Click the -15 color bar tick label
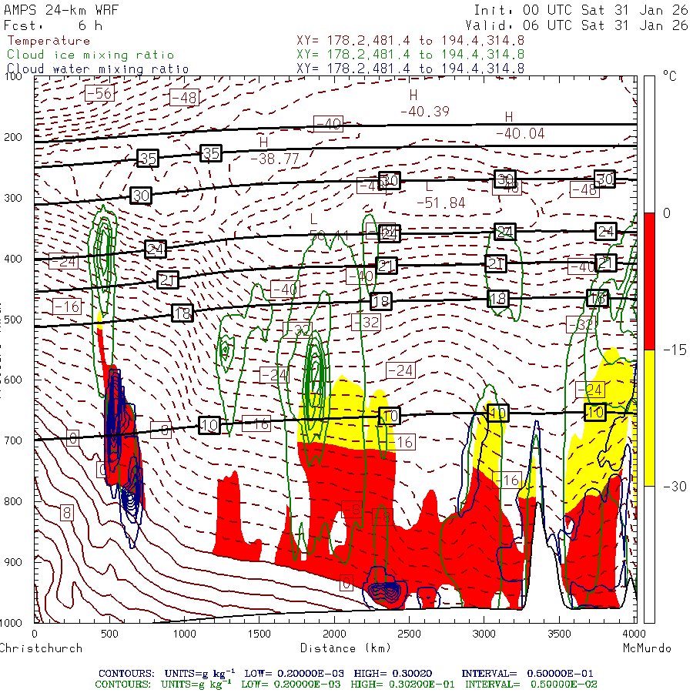693x693 pixels. tap(675, 350)
